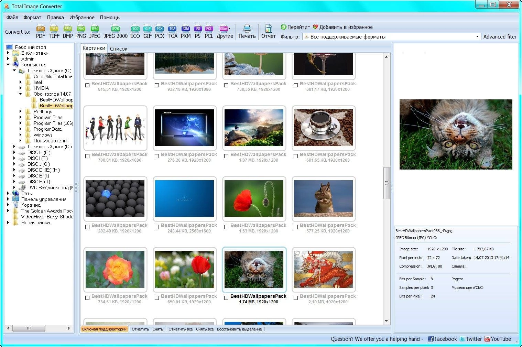The image size is (522, 347).
Task: Select Корзина recycle bin in tree
Action: 26,205
